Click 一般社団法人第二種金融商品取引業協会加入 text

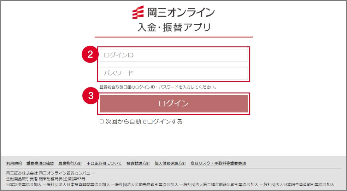point(219,184)
